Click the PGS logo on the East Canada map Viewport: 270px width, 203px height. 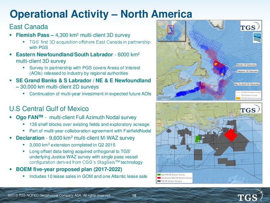257,38
